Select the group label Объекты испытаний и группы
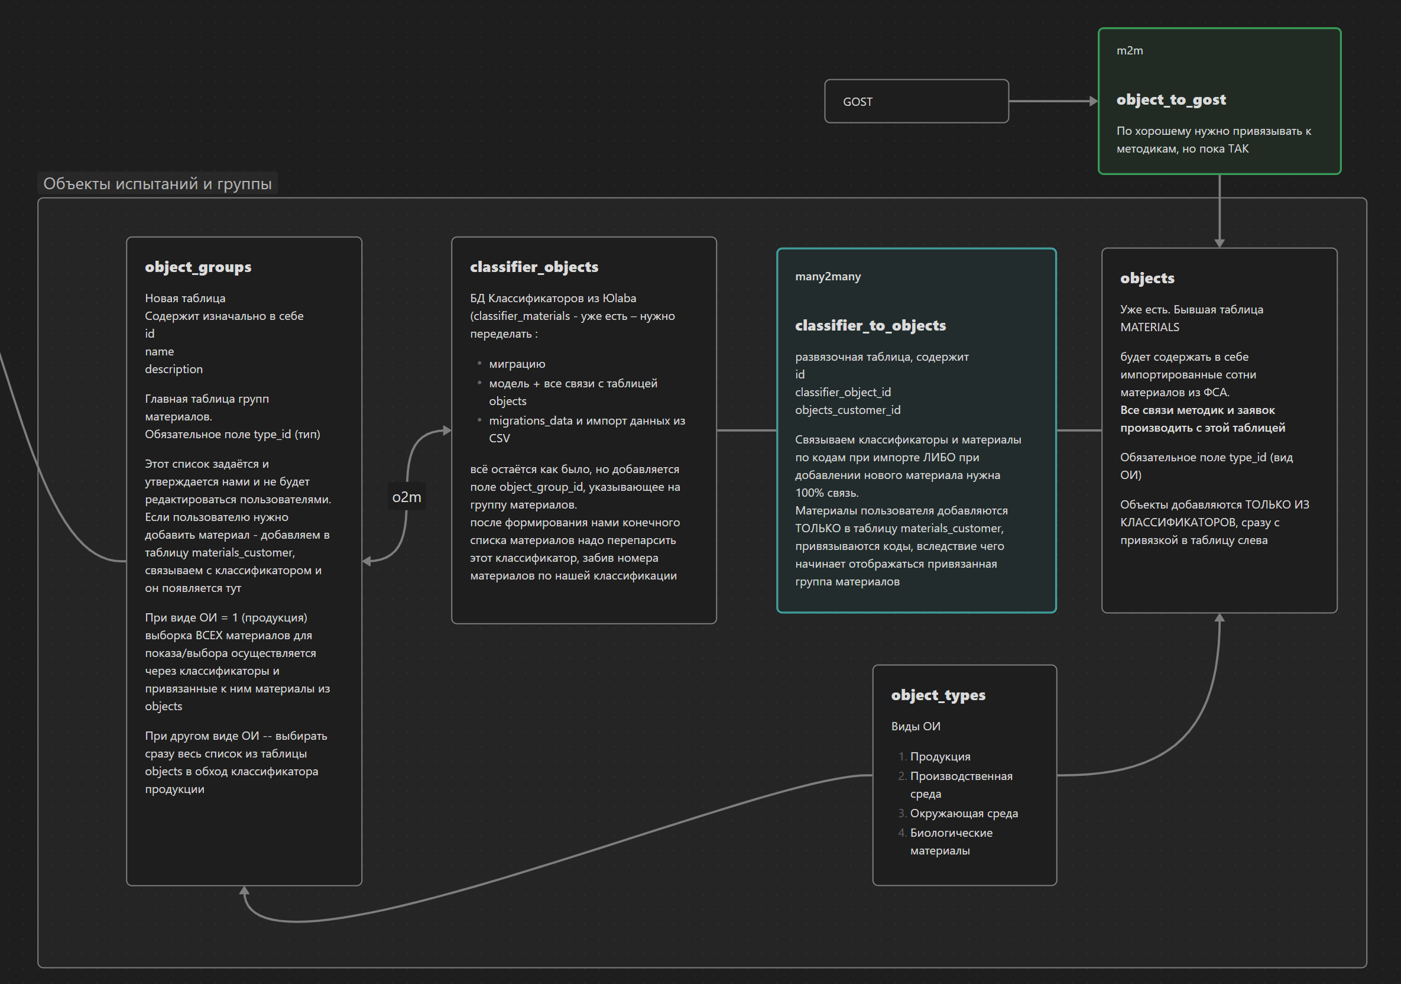Screen dimensions: 1401x984 (x=157, y=184)
